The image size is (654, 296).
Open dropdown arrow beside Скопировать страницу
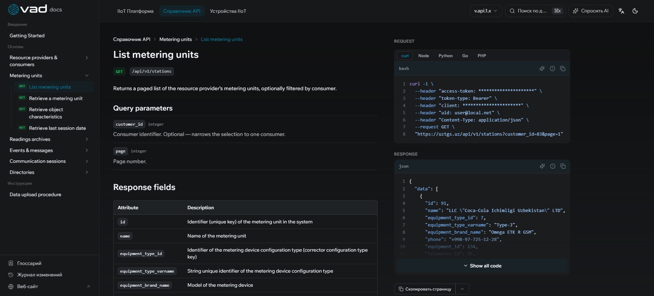click(462, 289)
